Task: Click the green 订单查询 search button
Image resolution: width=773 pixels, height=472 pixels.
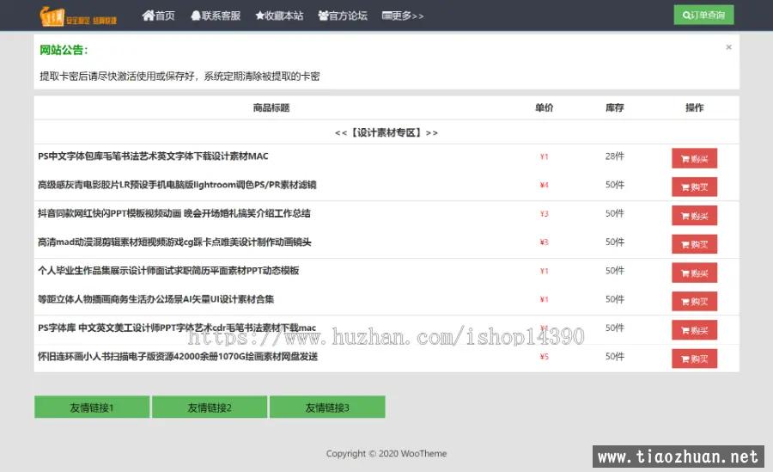Action: (x=703, y=15)
